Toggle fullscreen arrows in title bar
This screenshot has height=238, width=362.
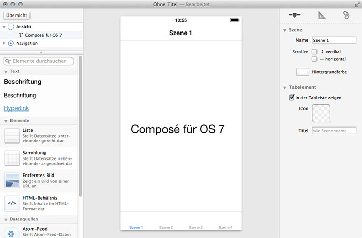point(358,4)
